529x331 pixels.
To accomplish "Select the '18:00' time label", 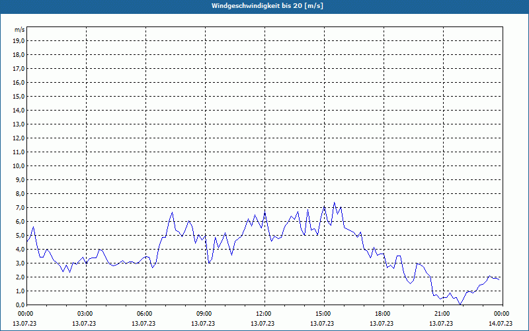I will 384,314.
